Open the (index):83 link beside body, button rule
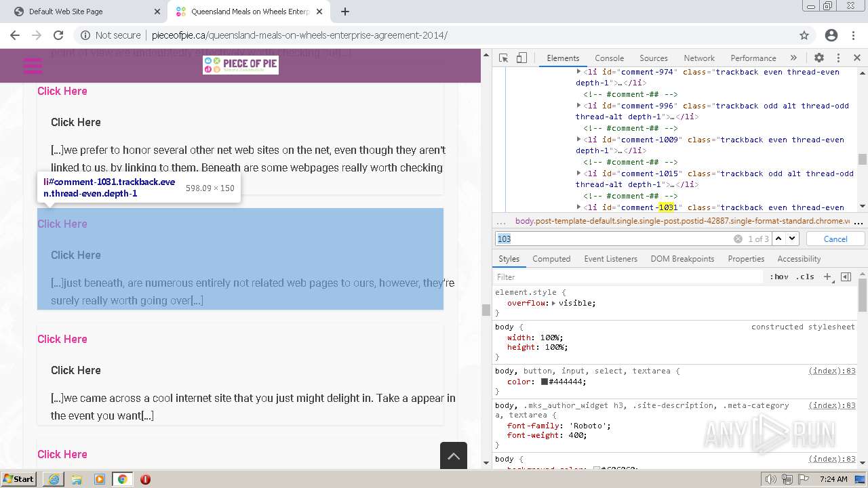Image resolution: width=868 pixels, height=488 pixels. 832,371
